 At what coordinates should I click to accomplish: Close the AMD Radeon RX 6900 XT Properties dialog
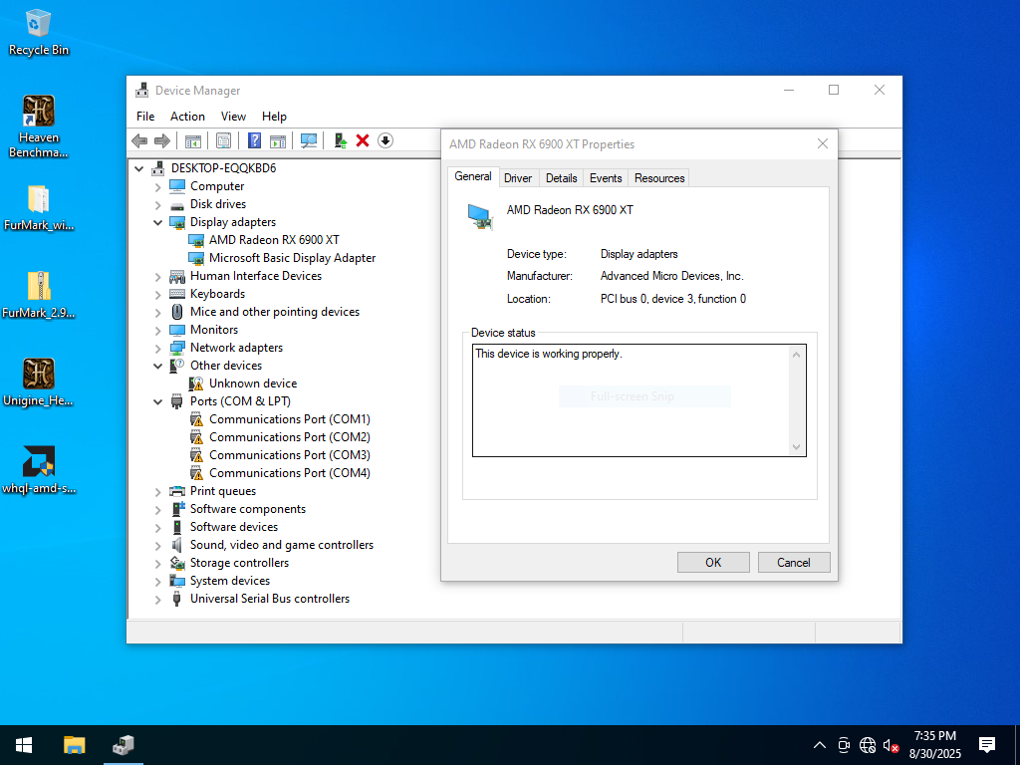(x=822, y=143)
